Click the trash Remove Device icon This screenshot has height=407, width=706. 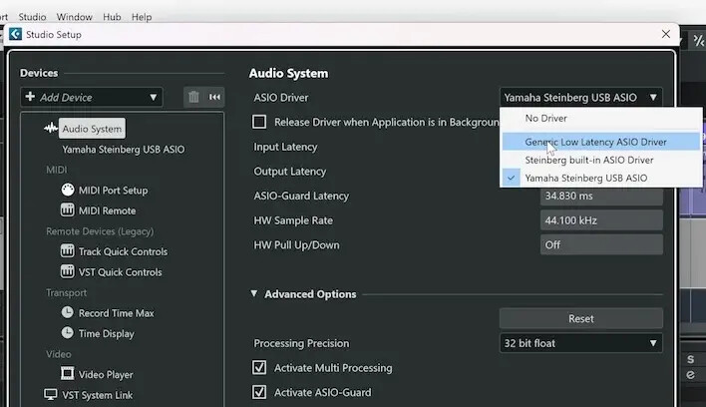pyautogui.click(x=193, y=97)
